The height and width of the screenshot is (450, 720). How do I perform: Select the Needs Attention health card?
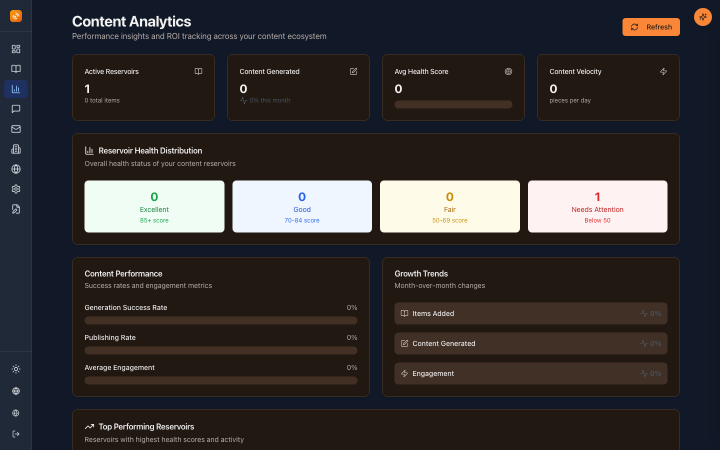[597, 206]
